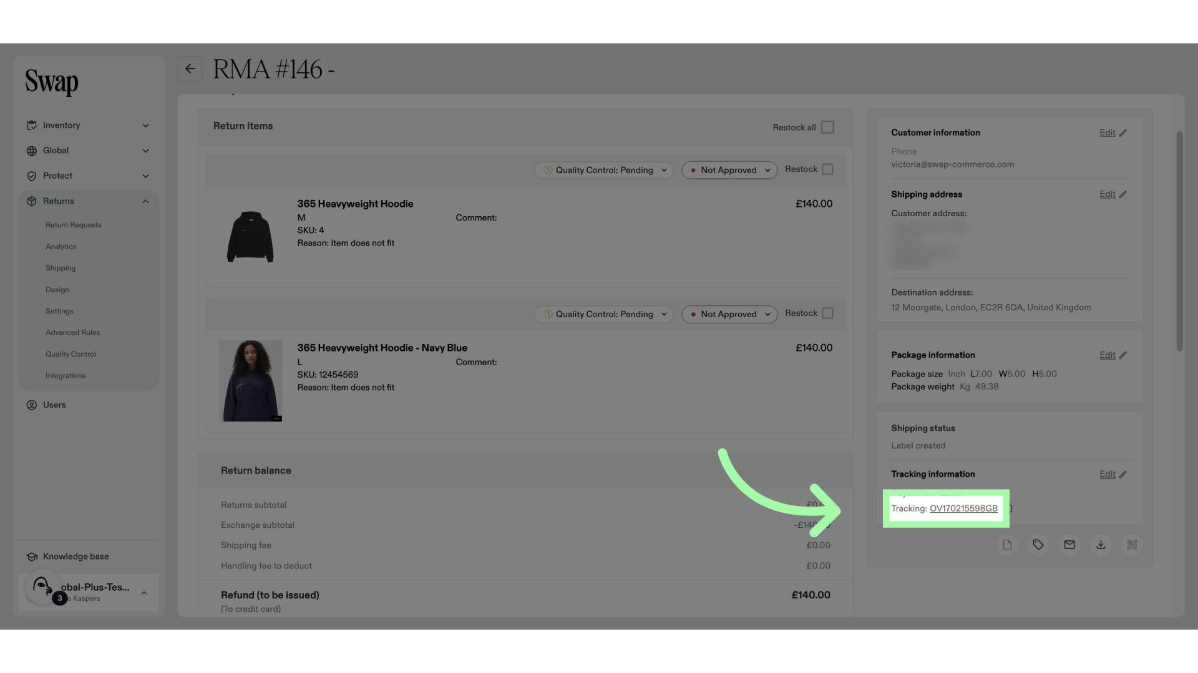Go to Shipping in sidebar
This screenshot has height=673, width=1198.
click(61, 268)
